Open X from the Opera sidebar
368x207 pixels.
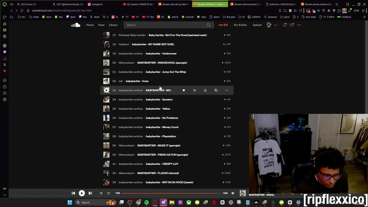click(5, 65)
